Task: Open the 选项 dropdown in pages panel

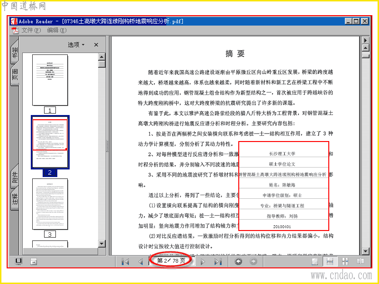Action: (x=76, y=44)
